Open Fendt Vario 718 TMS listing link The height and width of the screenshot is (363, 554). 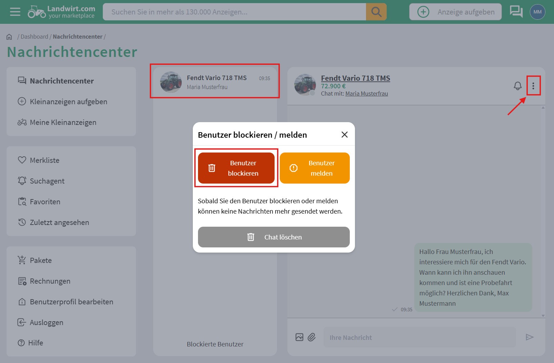point(355,78)
